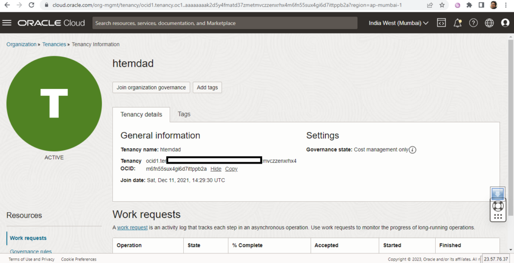Open the announcements bell icon

pyautogui.click(x=457, y=23)
